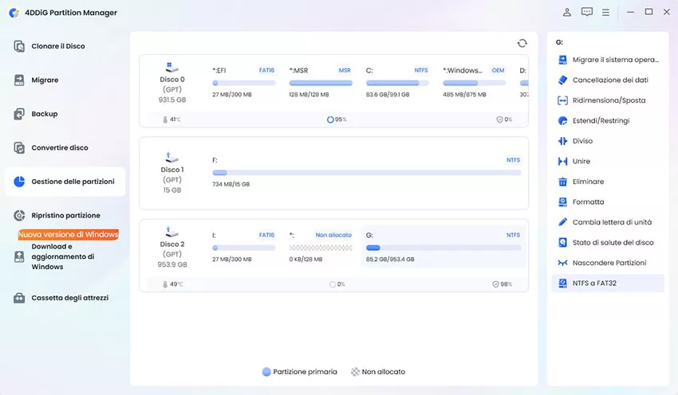Viewport: 678px width, 395px height.
Task: Select the F: partition on Disco 1
Action: tap(366, 171)
